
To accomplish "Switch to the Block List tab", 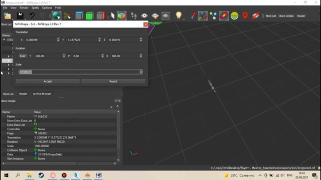I will (9, 94).
